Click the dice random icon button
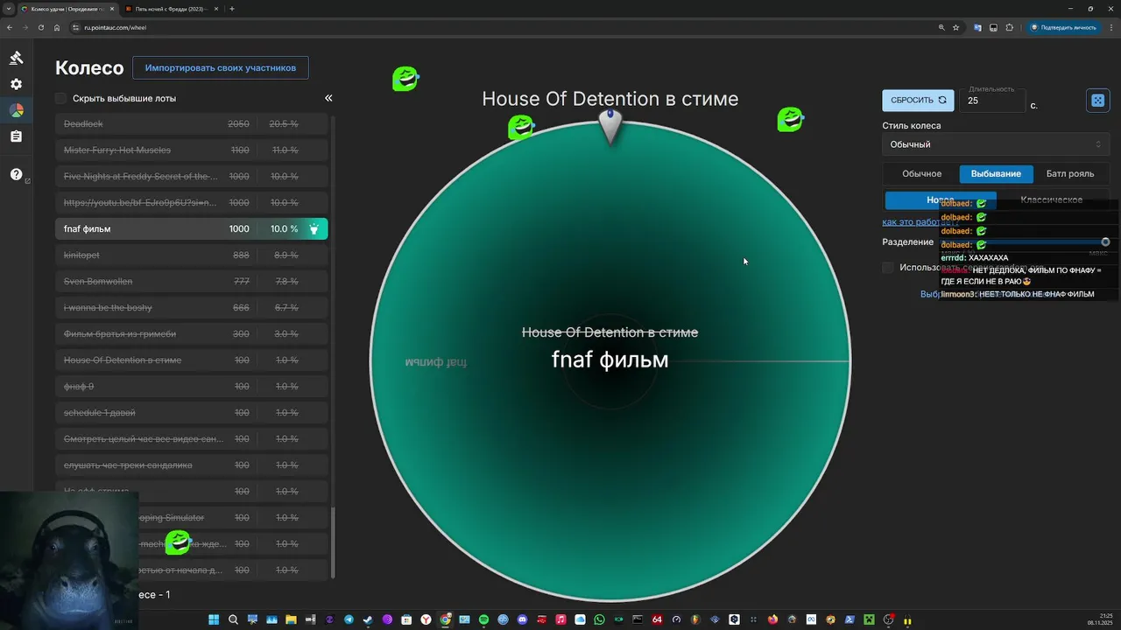This screenshot has width=1121, height=630. tap(1097, 101)
